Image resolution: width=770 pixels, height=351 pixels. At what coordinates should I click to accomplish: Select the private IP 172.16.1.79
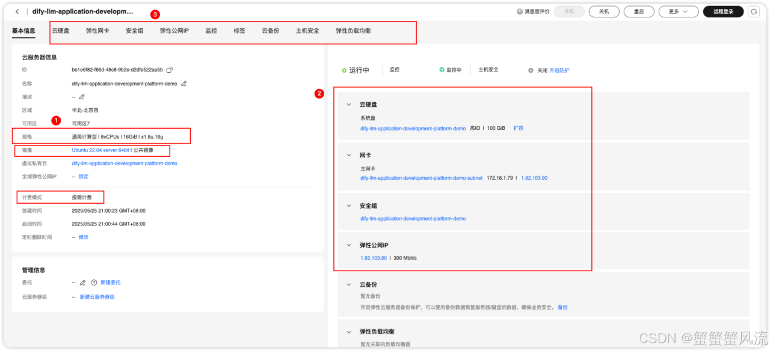pos(499,178)
